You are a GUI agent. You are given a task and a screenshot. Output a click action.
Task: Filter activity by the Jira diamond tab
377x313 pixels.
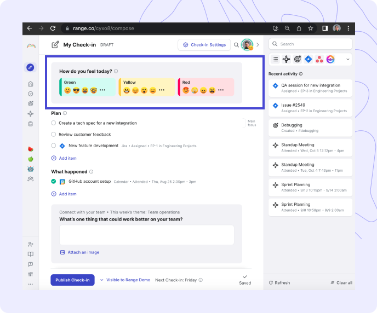coord(309,59)
